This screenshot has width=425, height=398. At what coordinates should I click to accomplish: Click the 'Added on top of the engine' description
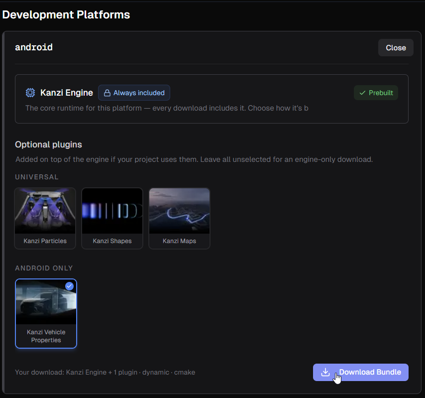click(194, 159)
